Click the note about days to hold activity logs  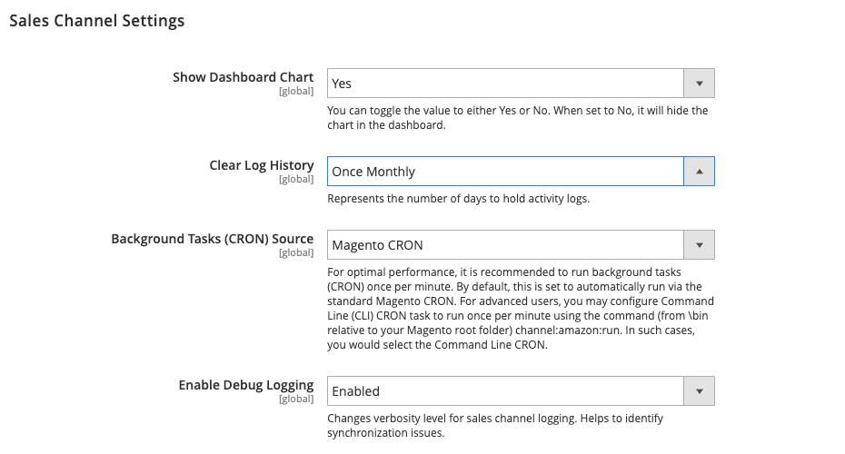point(459,199)
